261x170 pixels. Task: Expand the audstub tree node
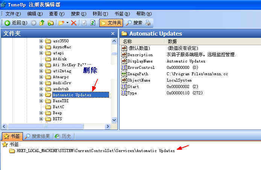[41, 89]
